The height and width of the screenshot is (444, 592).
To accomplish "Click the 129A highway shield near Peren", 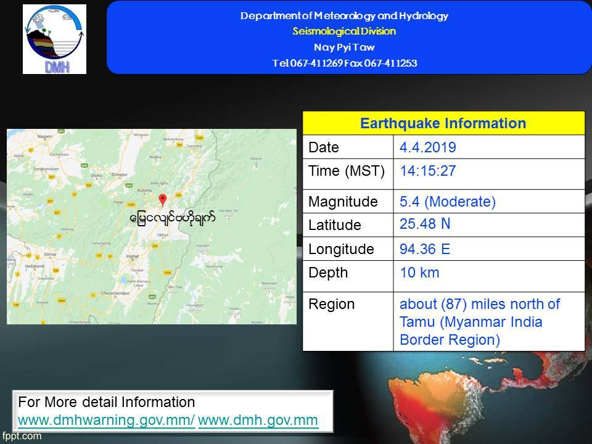I will click(131, 204).
